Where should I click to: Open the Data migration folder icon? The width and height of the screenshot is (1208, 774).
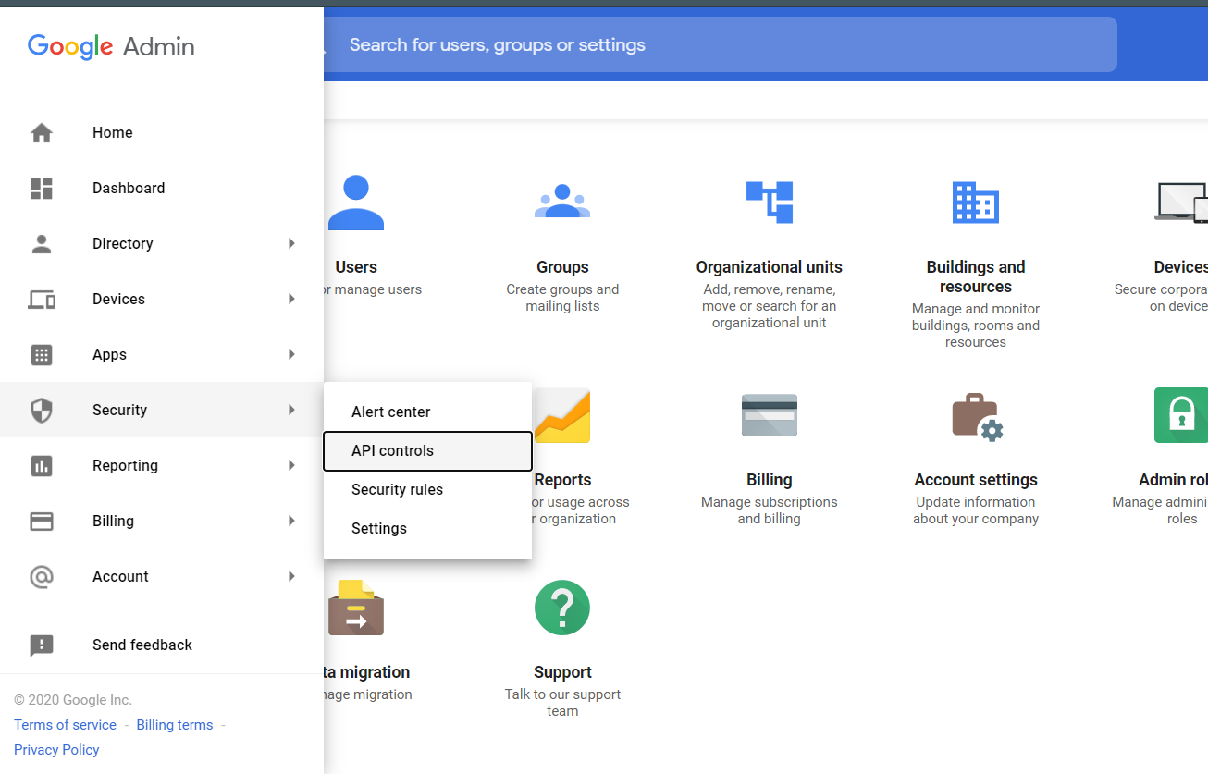point(356,608)
